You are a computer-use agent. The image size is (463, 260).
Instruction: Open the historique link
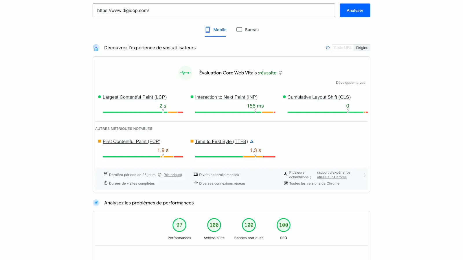pyautogui.click(x=173, y=175)
